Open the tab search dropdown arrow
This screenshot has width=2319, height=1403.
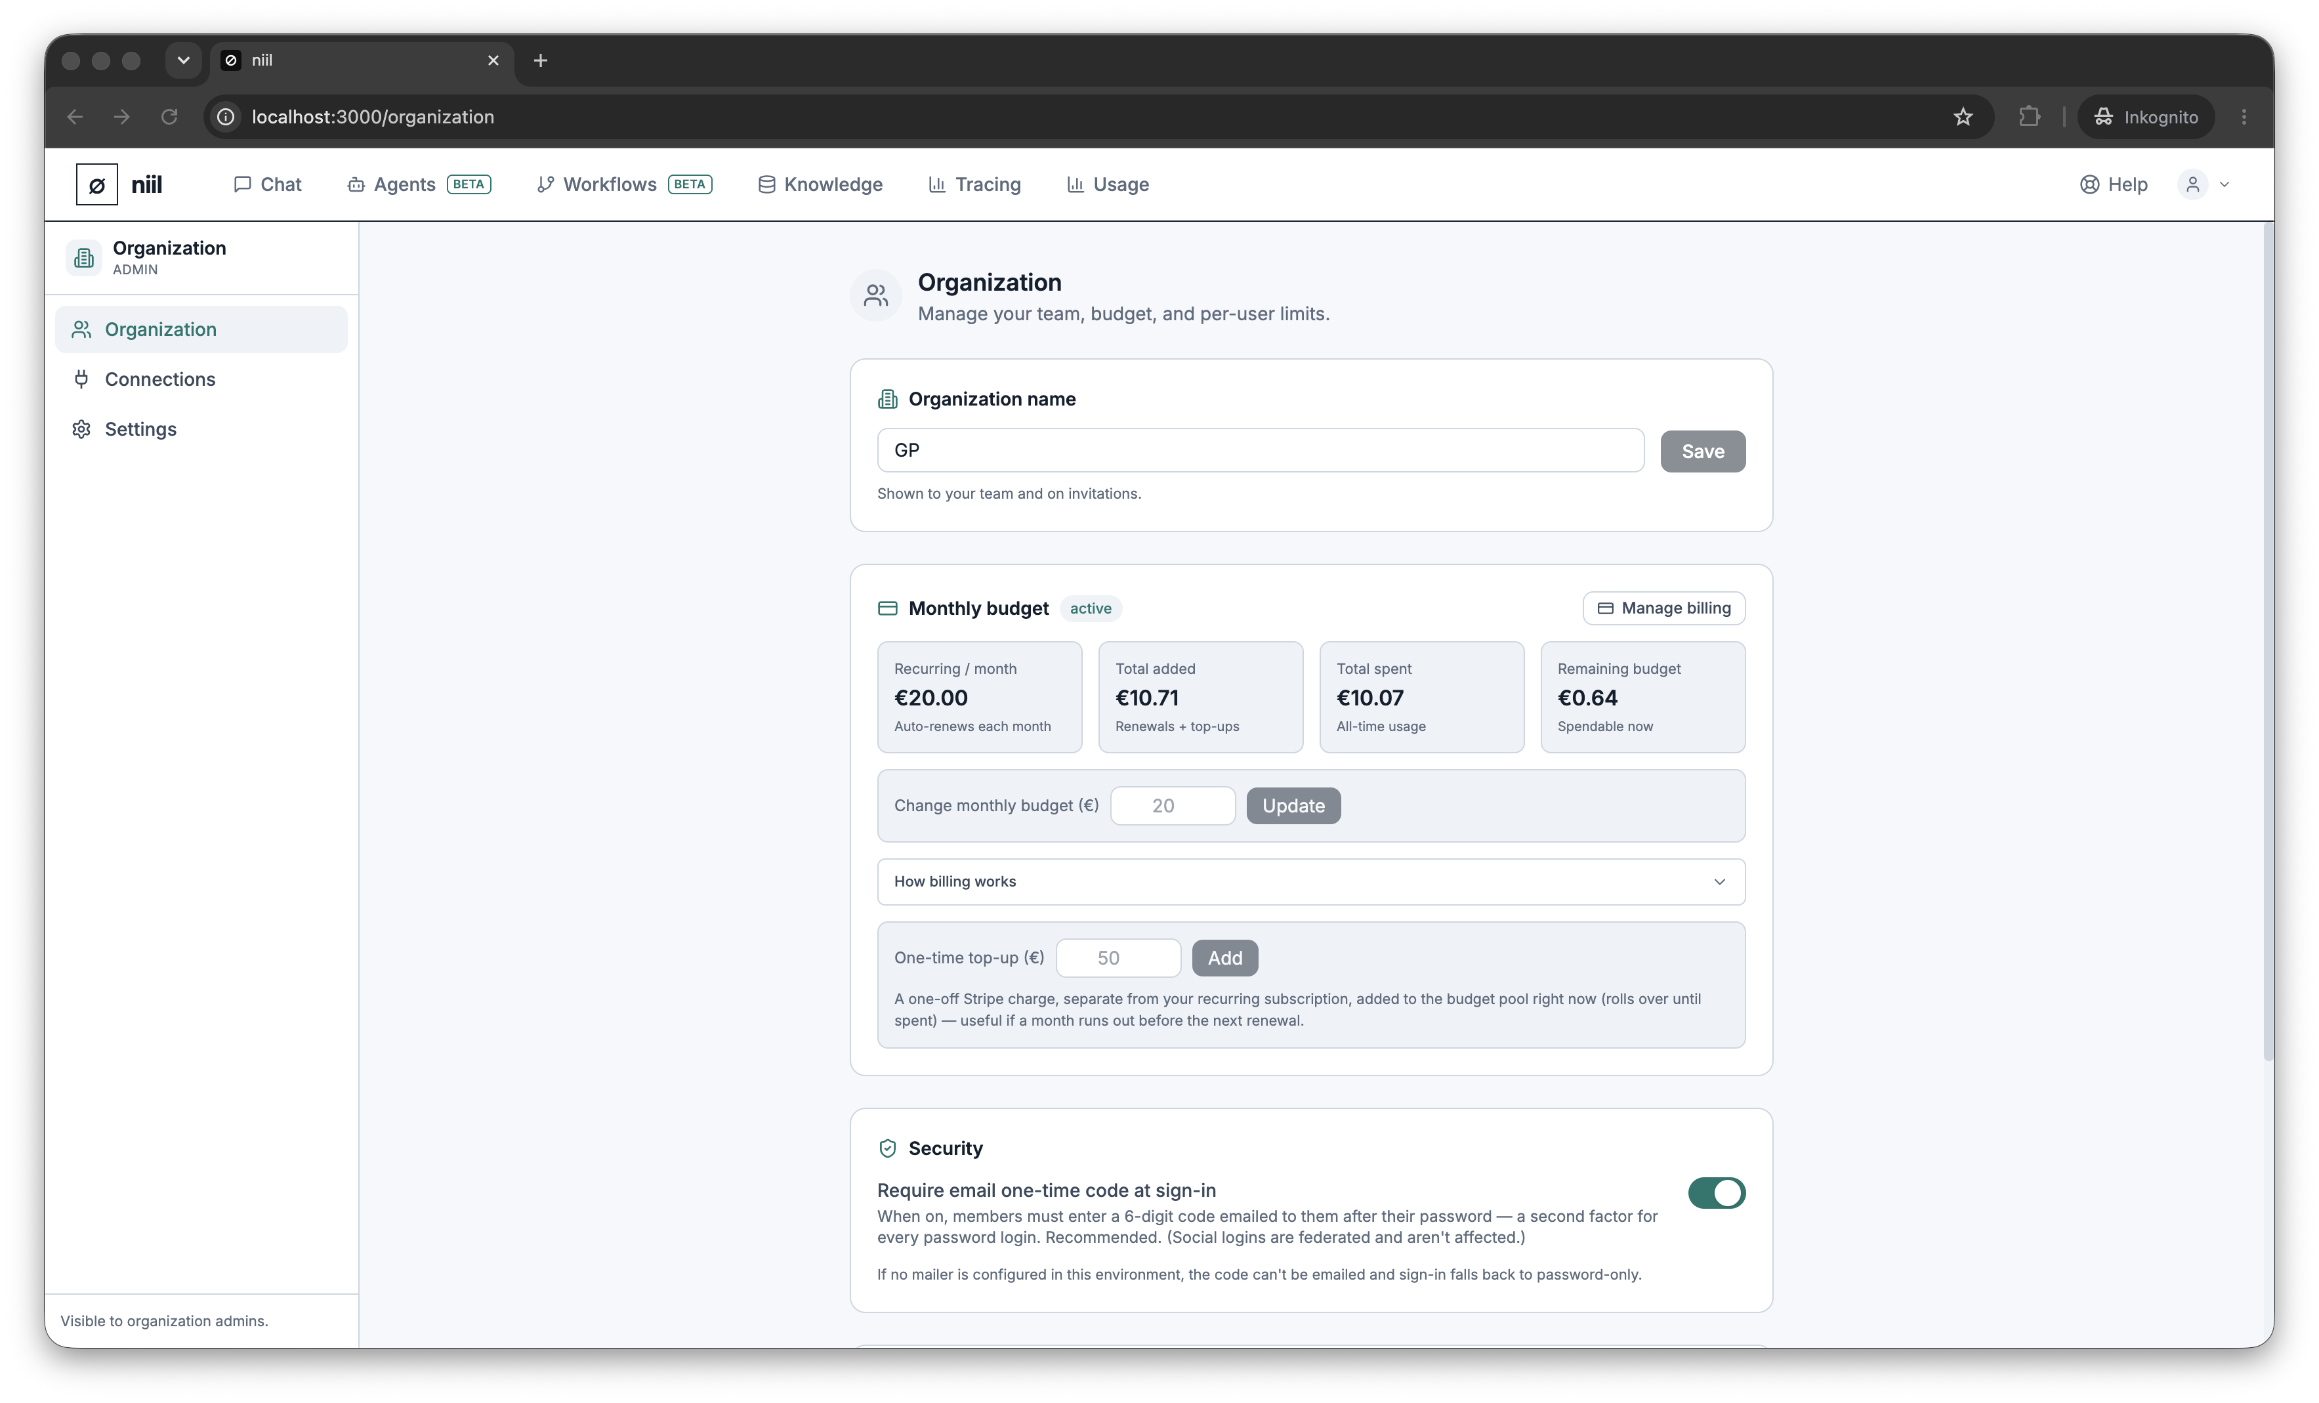[x=184, y=60]
